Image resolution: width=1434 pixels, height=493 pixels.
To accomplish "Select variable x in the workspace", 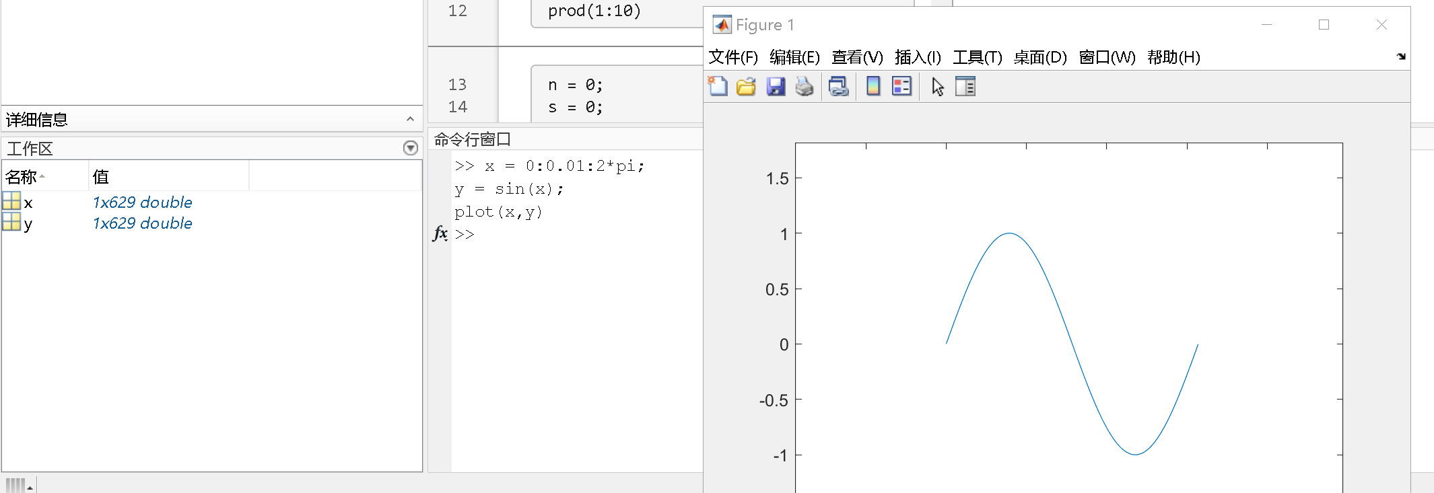I will [x=28, y=202].
